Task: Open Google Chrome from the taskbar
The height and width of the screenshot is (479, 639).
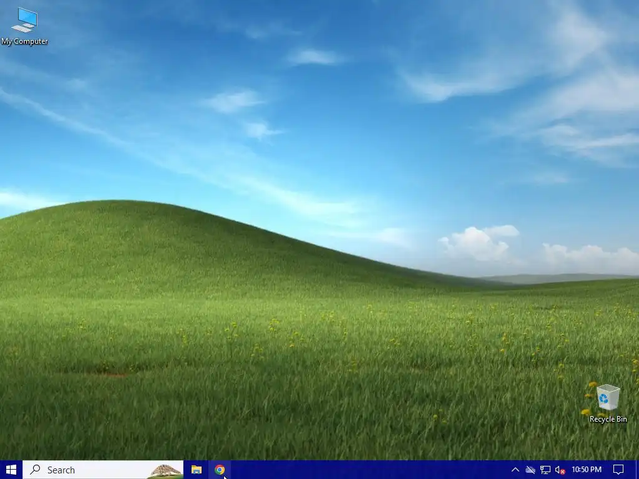Action: click(220, 470)
